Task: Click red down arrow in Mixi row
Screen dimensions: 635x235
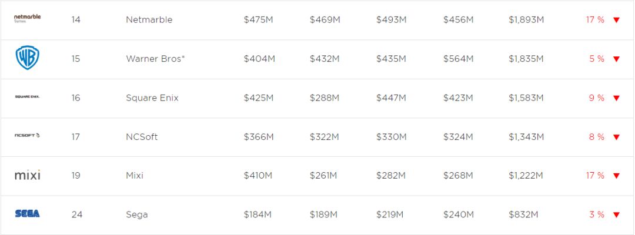Action: 616,176
